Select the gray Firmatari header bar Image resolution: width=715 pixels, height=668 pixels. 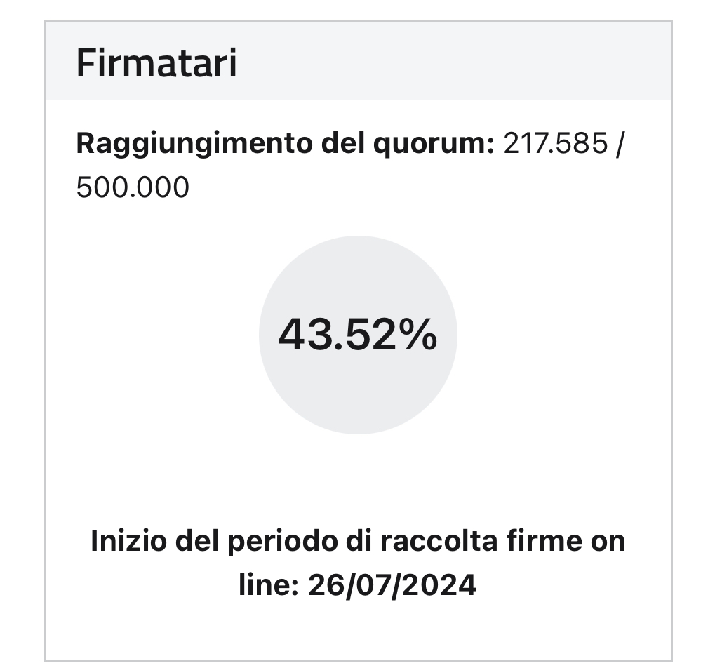coord(358,60)
